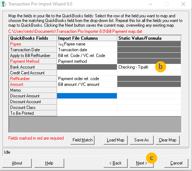Click the 'Transaction date' import column cell

pos(87,50)
